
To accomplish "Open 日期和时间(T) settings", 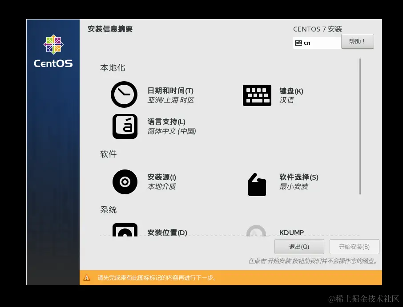I will pos(170,95).
